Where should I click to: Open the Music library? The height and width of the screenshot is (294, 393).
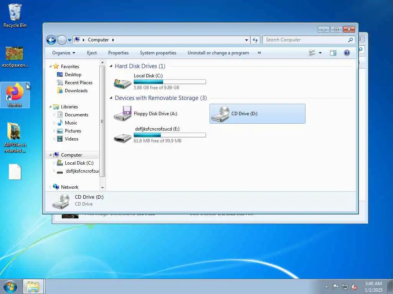pos(71,123)
